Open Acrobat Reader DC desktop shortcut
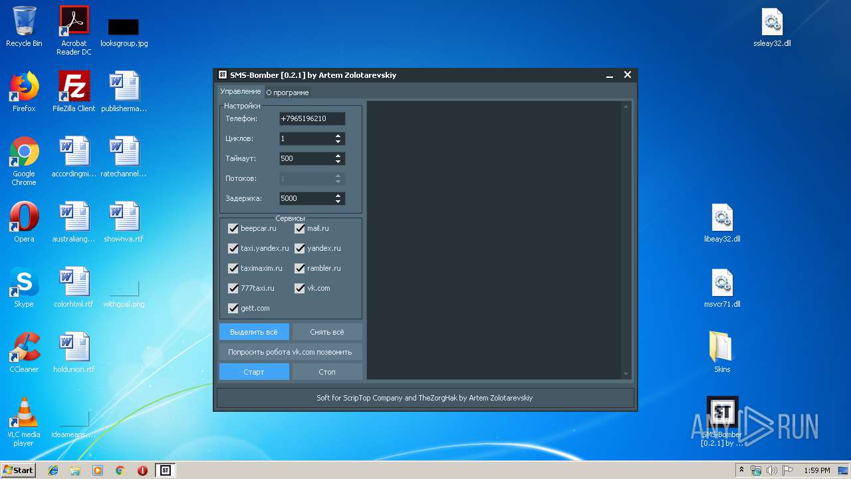This screenshot has height=479, width=851. [74, 31]
